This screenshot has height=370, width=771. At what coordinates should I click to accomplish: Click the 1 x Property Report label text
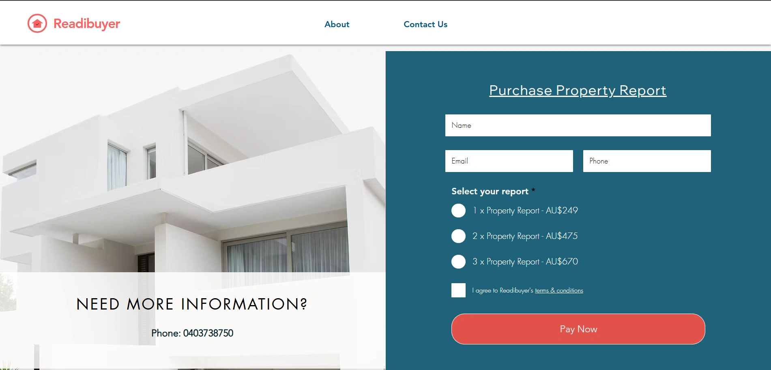click(x=525, y=211)
